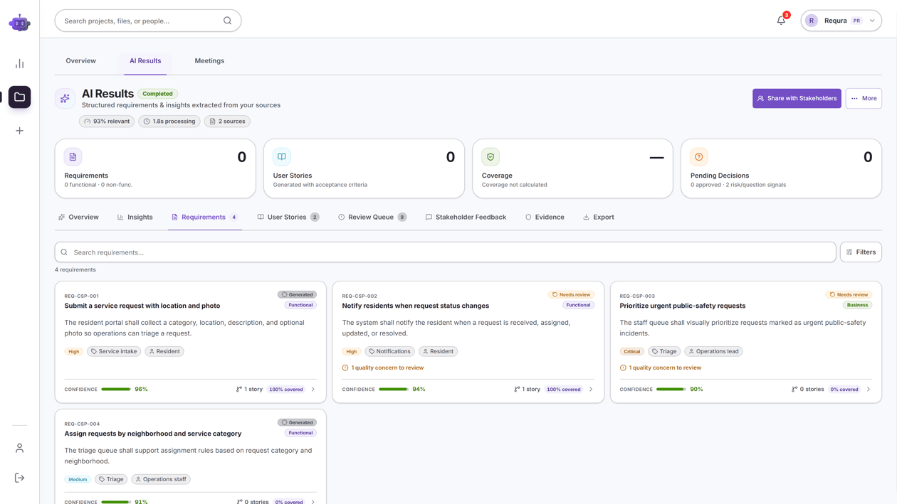The width and height of the screenshot is (897, 504).
Task: Click the Operations lead chip
Action: click(713, 351)
